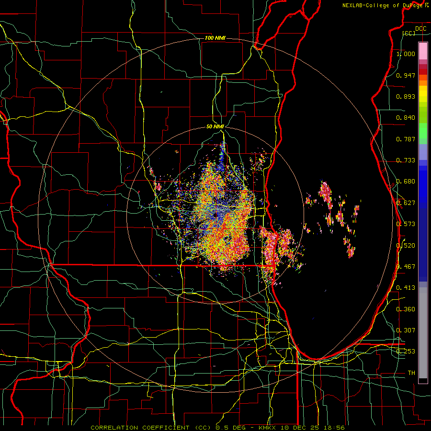Select the 0.680 legend value
The image size is (431, 431).
pos(406,181)
